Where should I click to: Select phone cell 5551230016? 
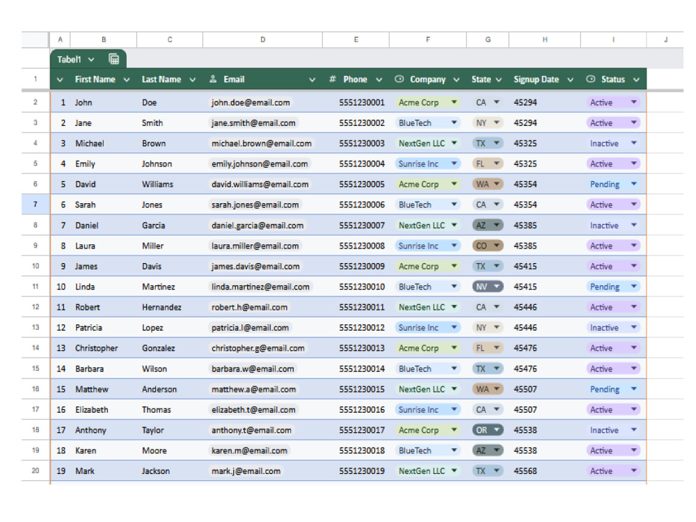pos(356,410)
